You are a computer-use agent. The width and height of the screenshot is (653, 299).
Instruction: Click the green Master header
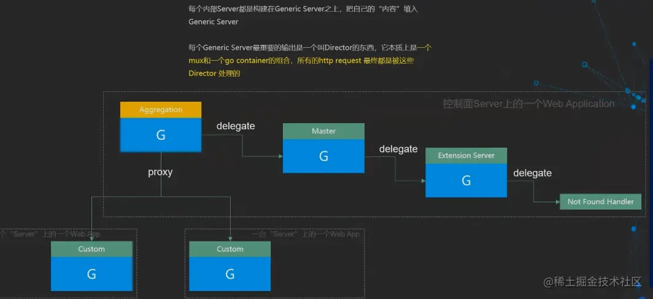coord(323,131)
